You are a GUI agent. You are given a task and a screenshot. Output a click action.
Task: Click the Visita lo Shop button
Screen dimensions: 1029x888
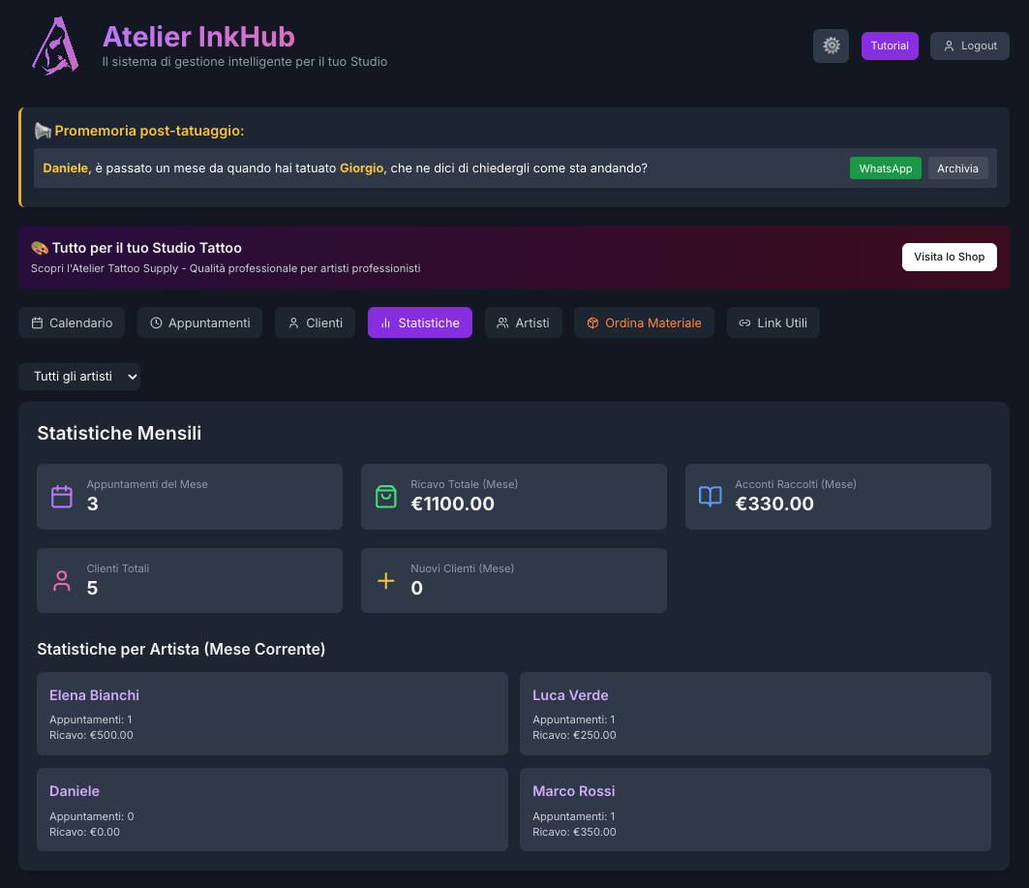point(949,257)
